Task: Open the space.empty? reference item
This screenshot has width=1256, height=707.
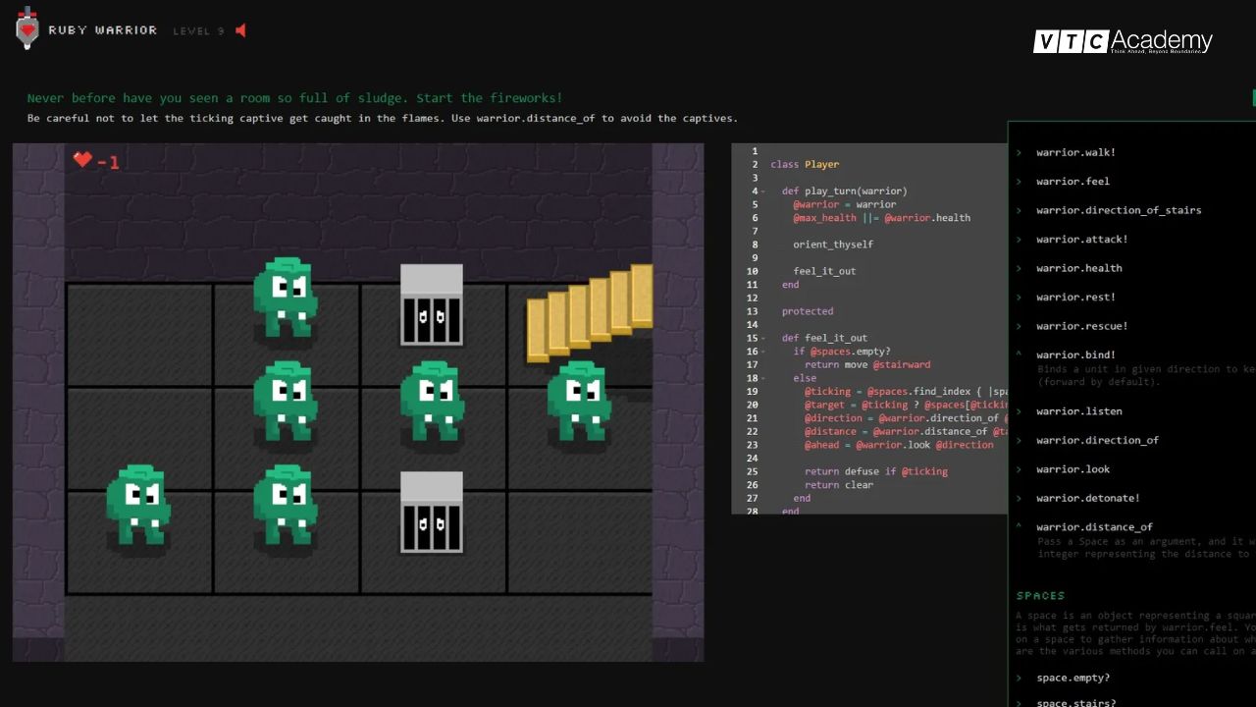Action: pyautogui.click(x=1073, y=678)
